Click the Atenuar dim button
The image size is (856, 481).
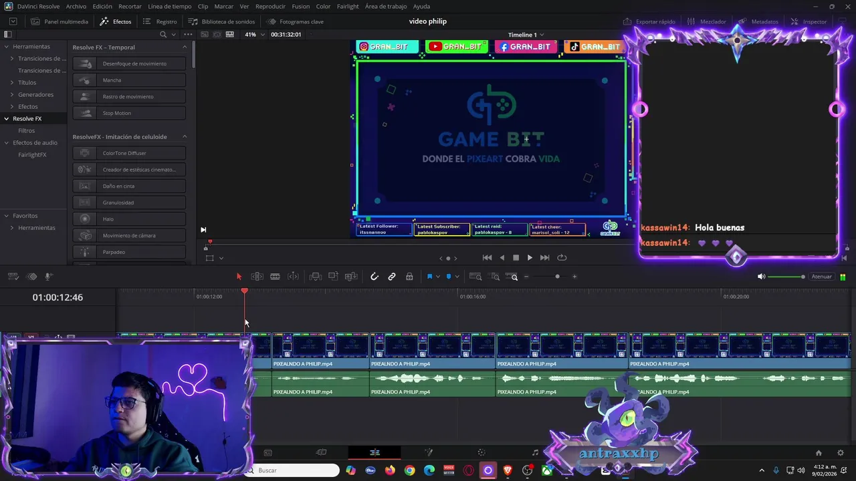tap(821, 277)
